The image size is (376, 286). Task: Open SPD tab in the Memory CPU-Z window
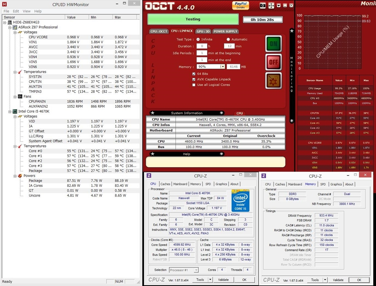point(323,184)
